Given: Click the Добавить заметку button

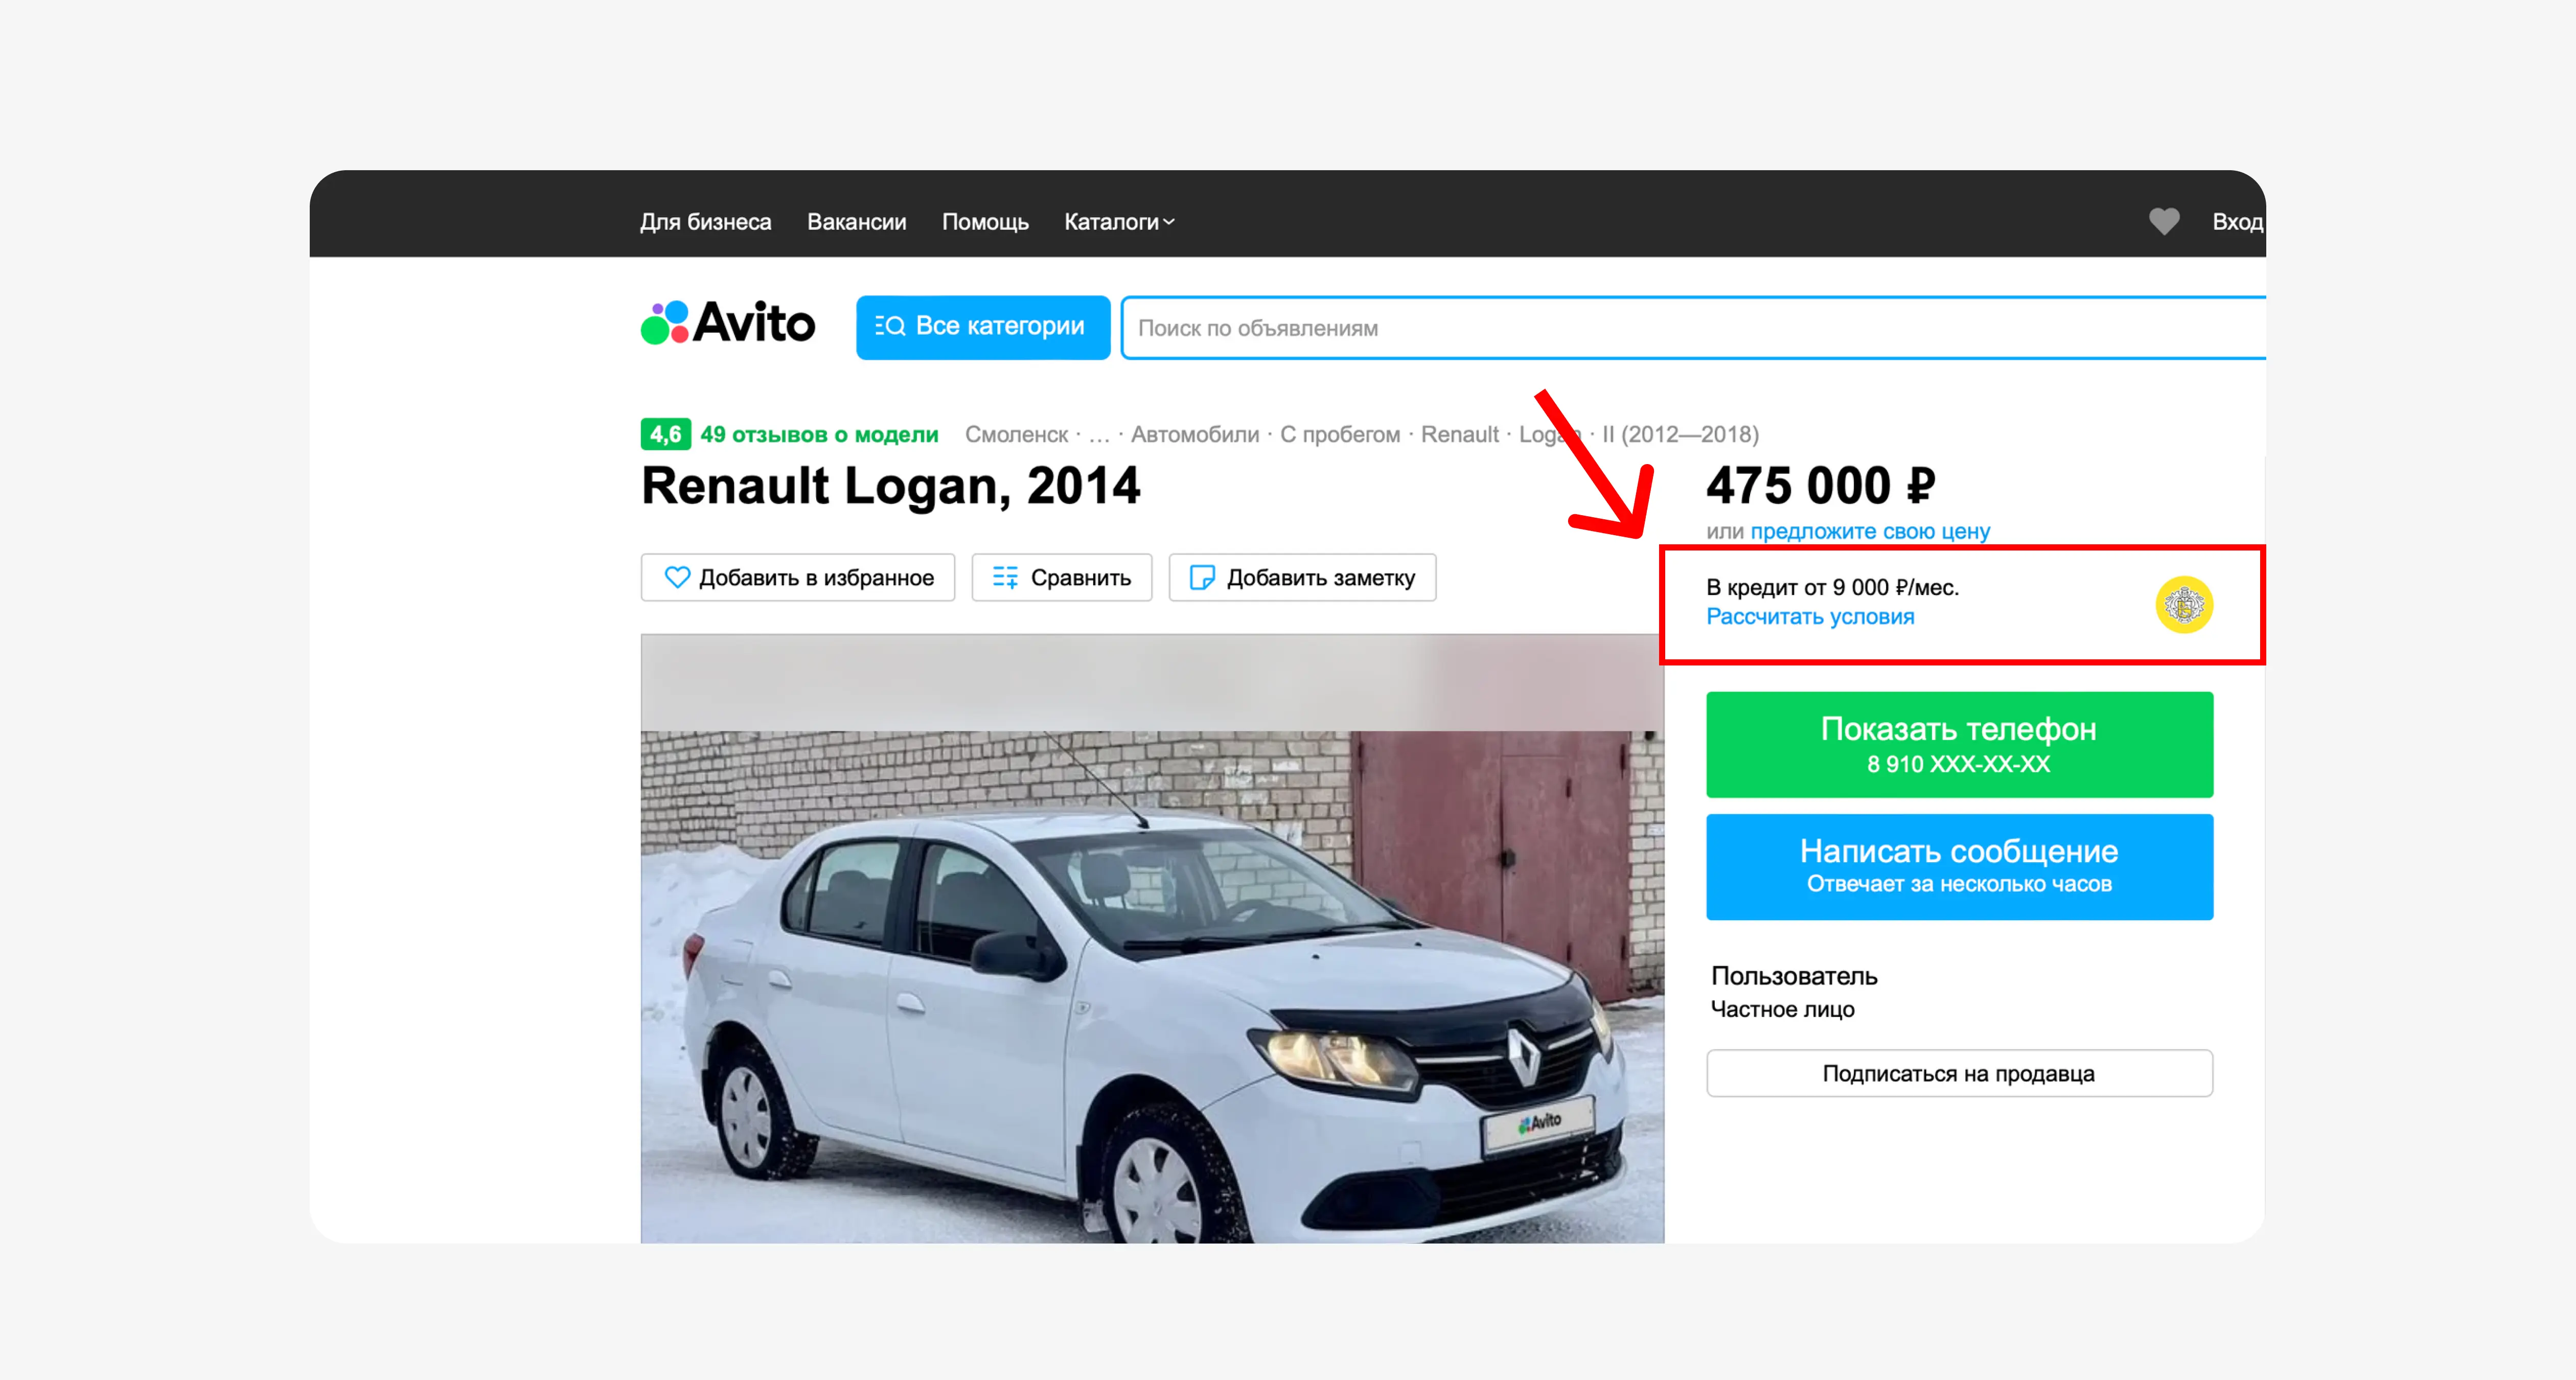Looking at the screenshot, I should click(1302, 577).
